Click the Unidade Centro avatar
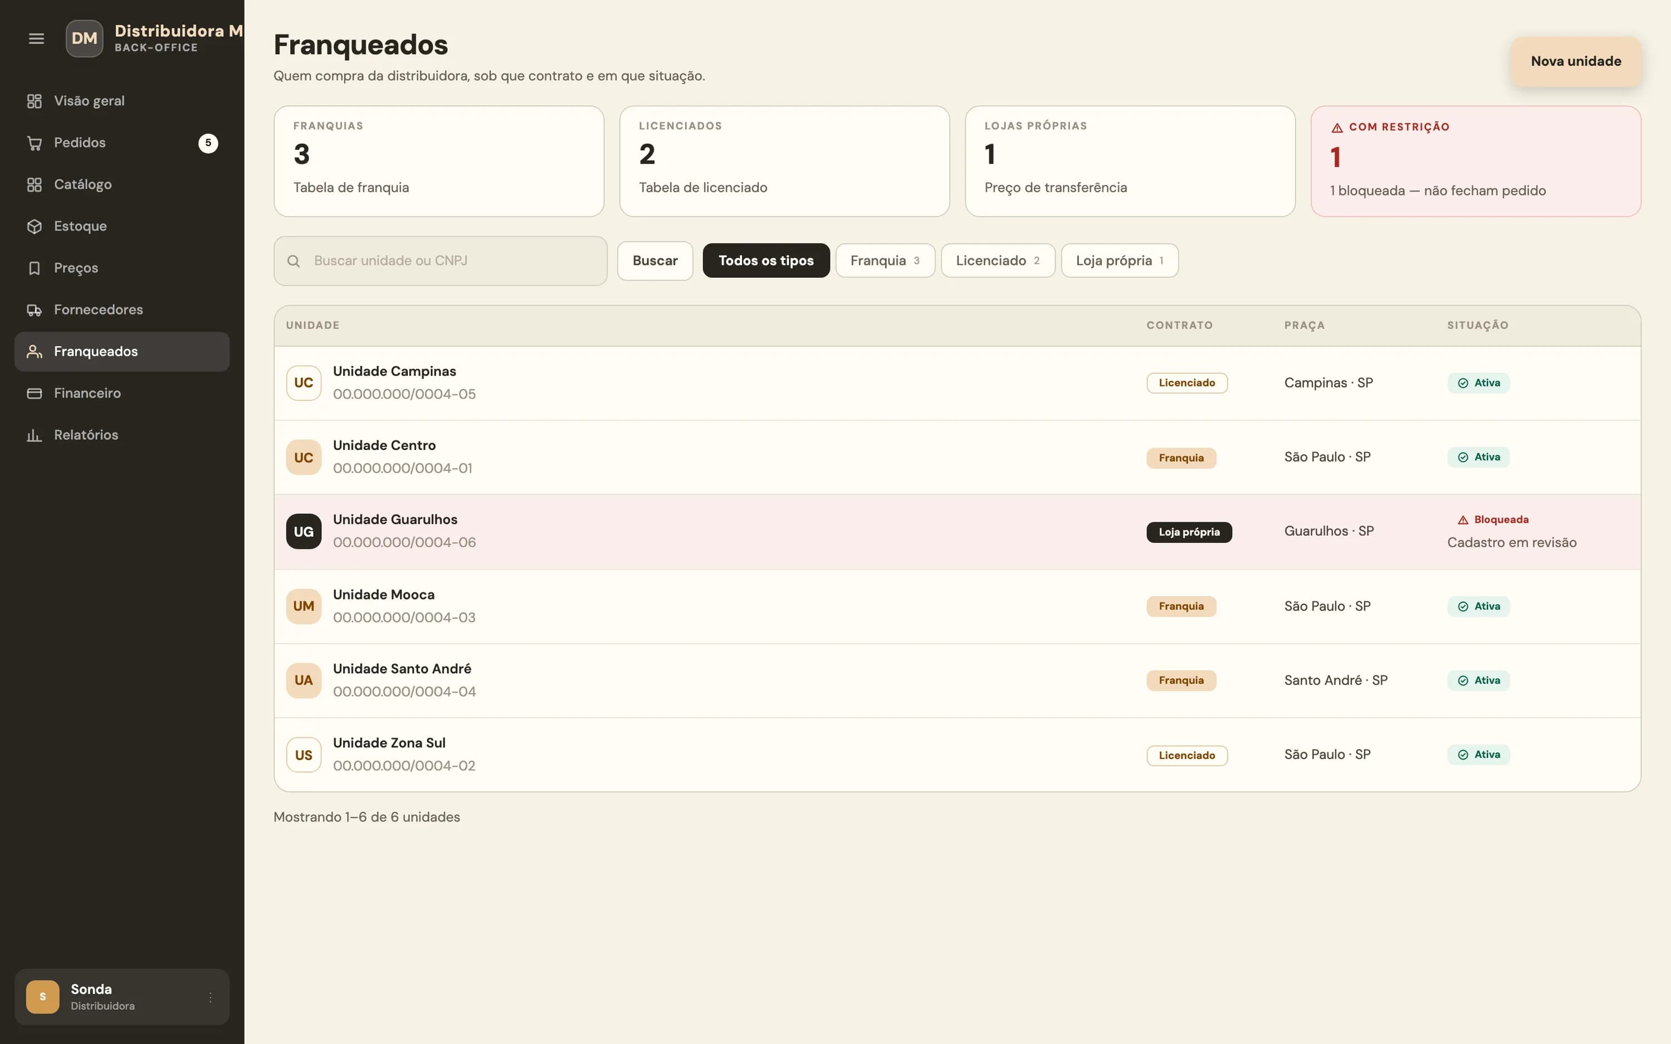The height and width of the screenshot is (1044, 1671). (304, 457)
